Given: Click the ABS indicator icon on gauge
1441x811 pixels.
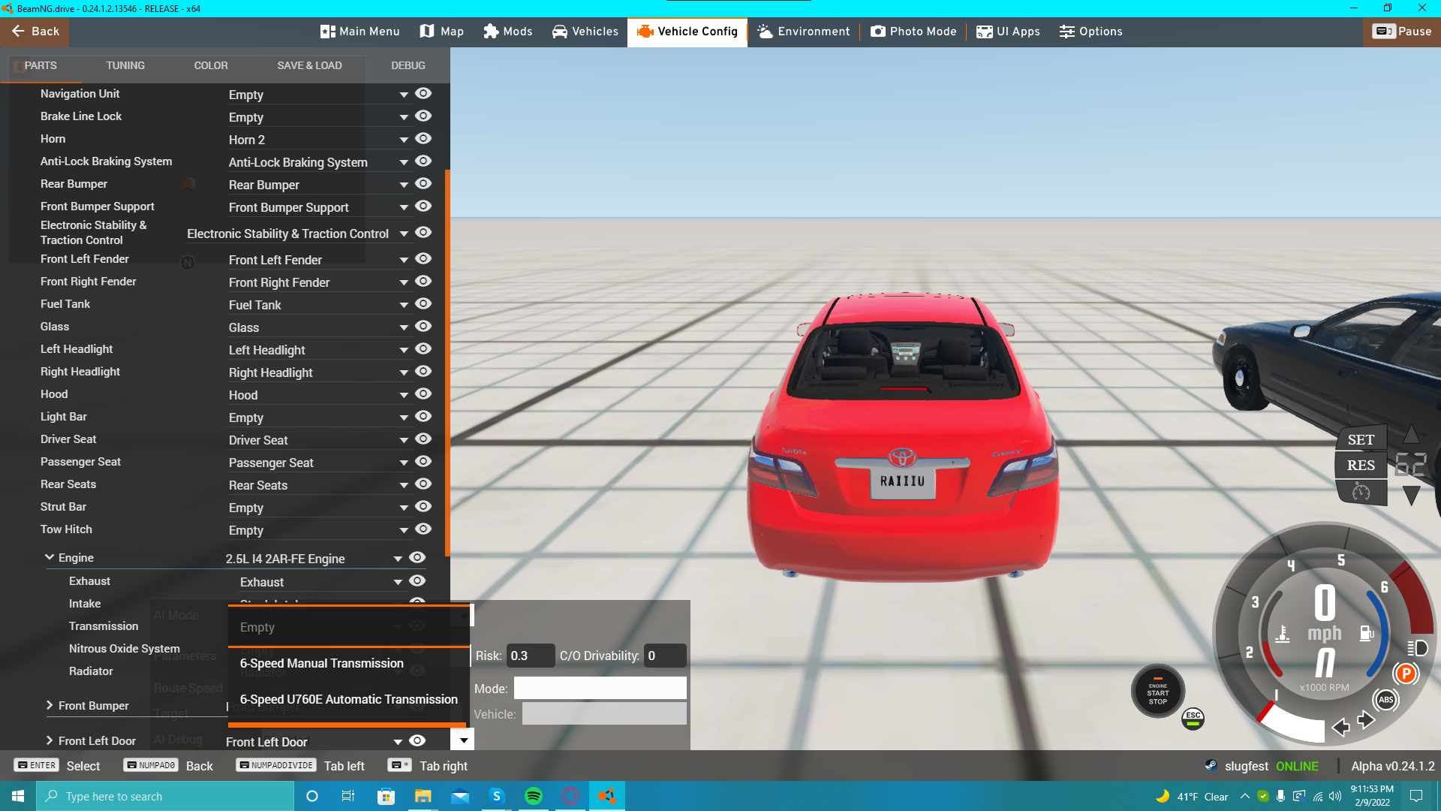Looking at the screenshot, I should pos(1385,700).
